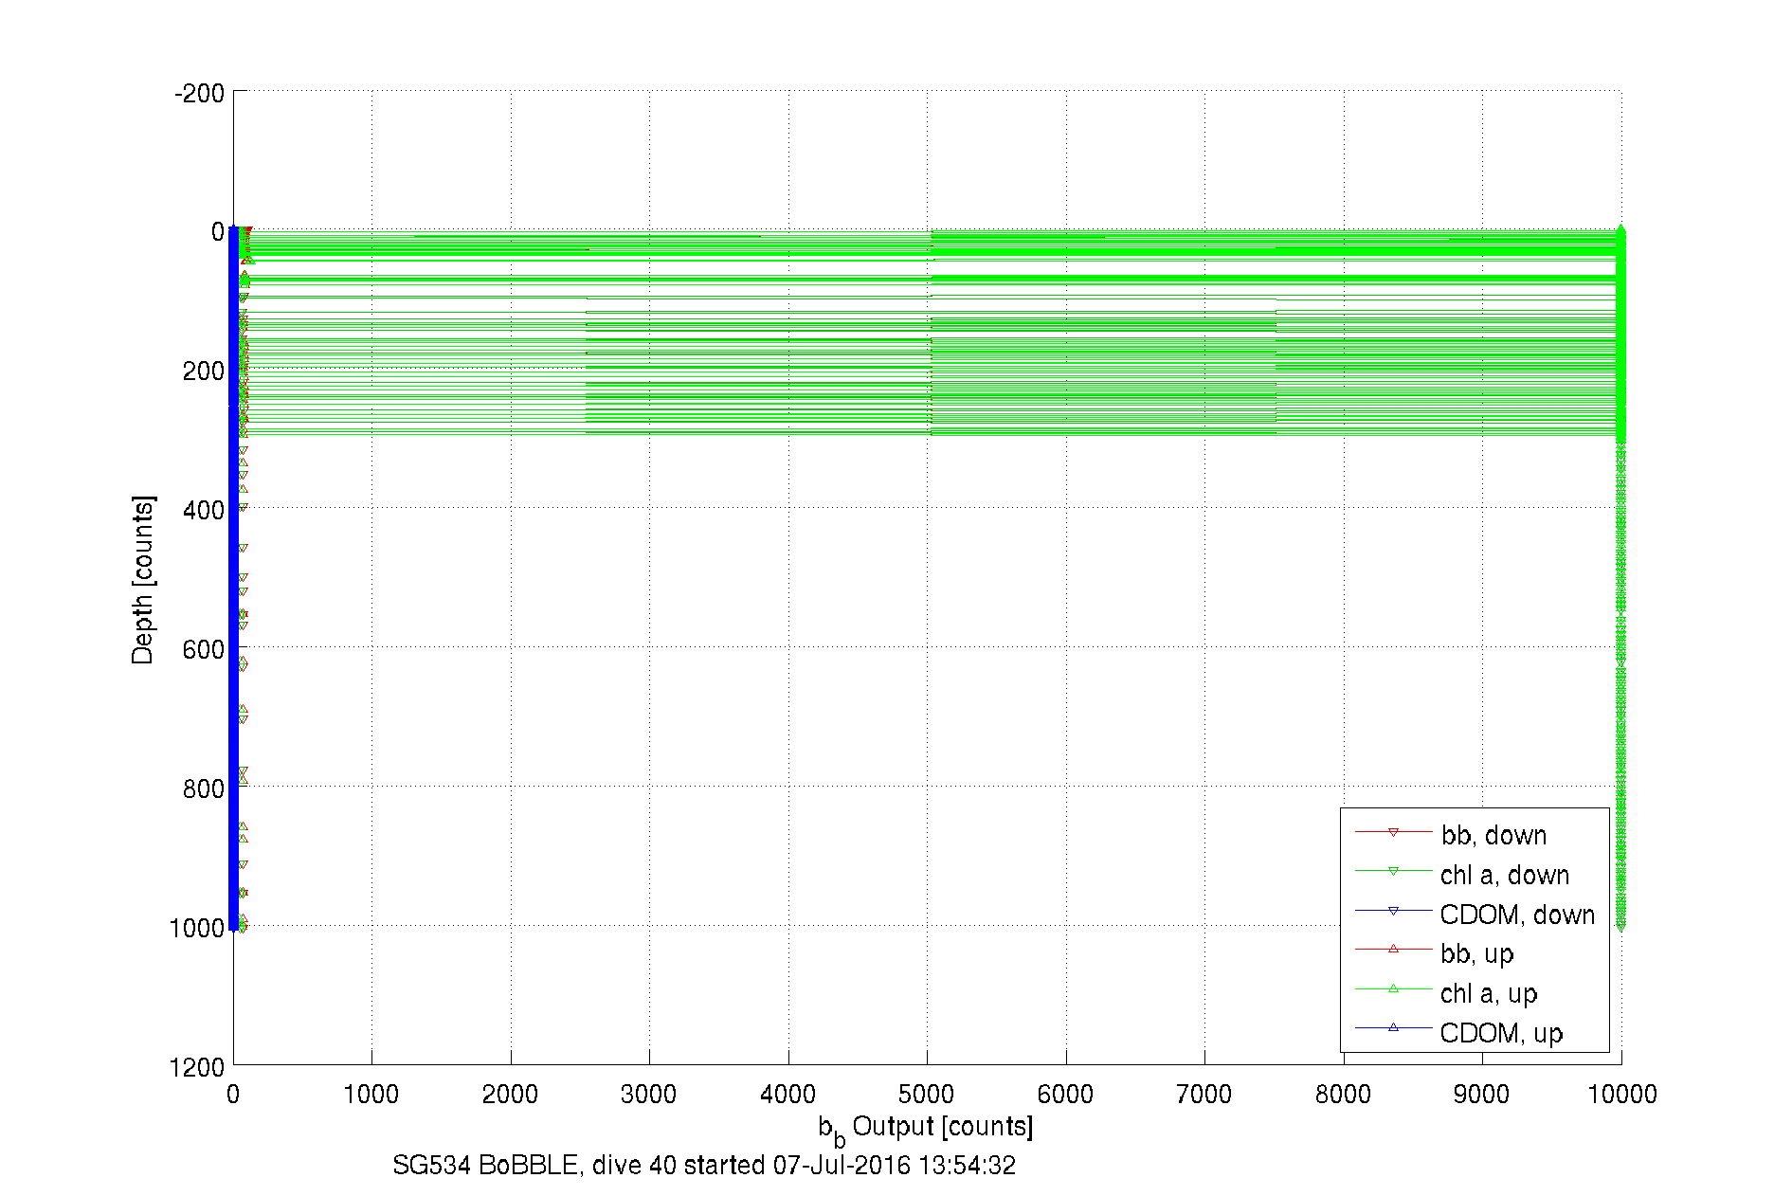
Task: Click x-axis tick label 7000
Action: tap(1204, 1094)
